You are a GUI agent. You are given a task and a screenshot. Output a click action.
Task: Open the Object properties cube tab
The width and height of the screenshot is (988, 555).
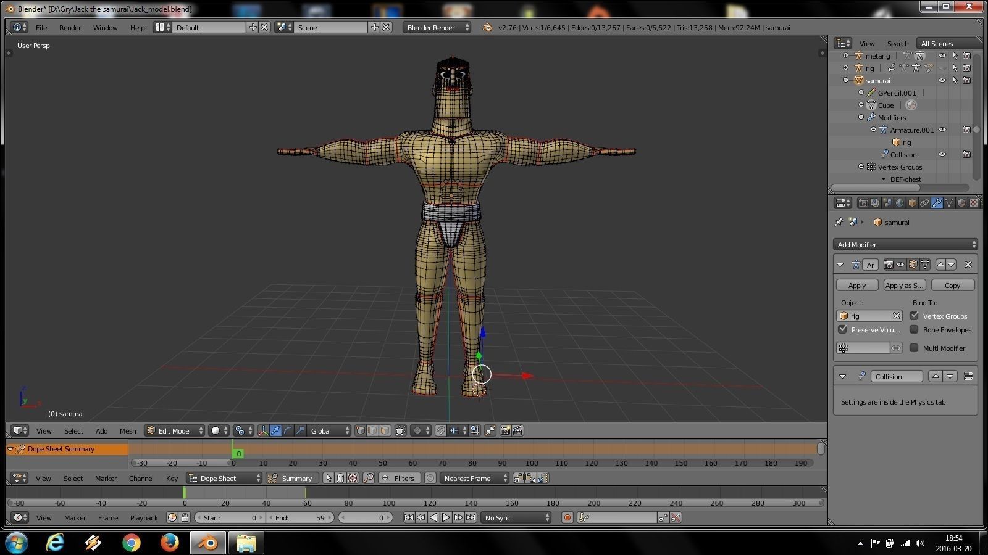point(912,203)
